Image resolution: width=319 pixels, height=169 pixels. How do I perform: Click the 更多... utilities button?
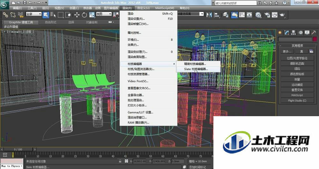[x=287, y=52]
